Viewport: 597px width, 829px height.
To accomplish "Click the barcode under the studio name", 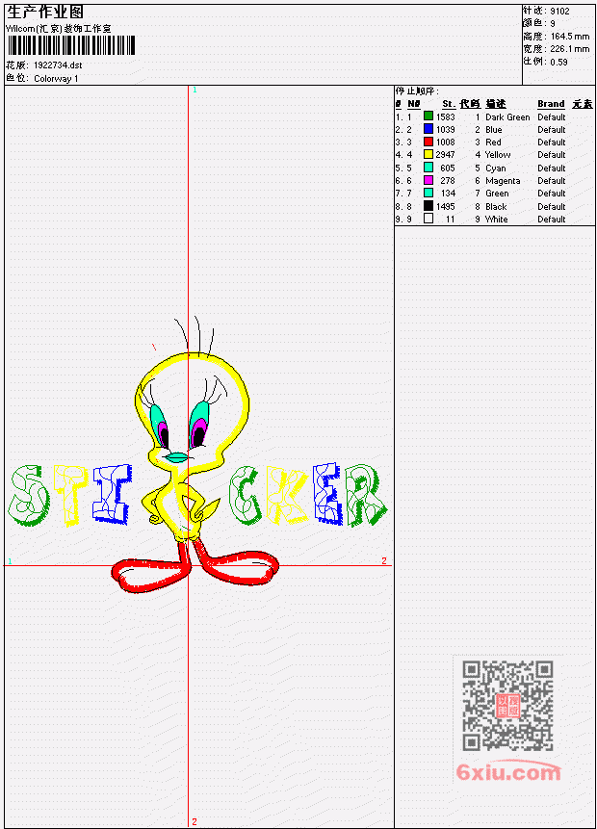I will tap(71, 45).
